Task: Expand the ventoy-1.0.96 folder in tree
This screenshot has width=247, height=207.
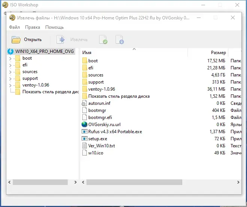Action: click(10, 85)
